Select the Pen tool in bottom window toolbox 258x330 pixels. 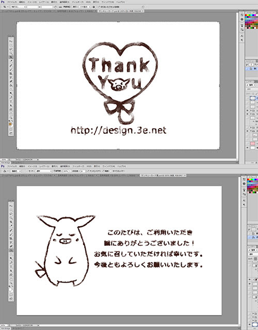click(11, 262)
